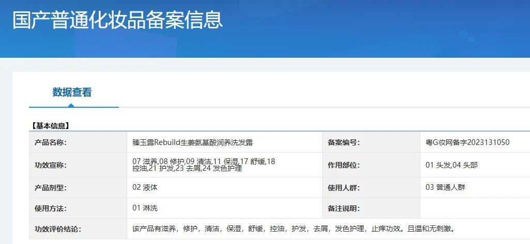Click the filing number 粤G妆网备字2023131050
This screenshot has width=530, height=244.
point(467,142)
